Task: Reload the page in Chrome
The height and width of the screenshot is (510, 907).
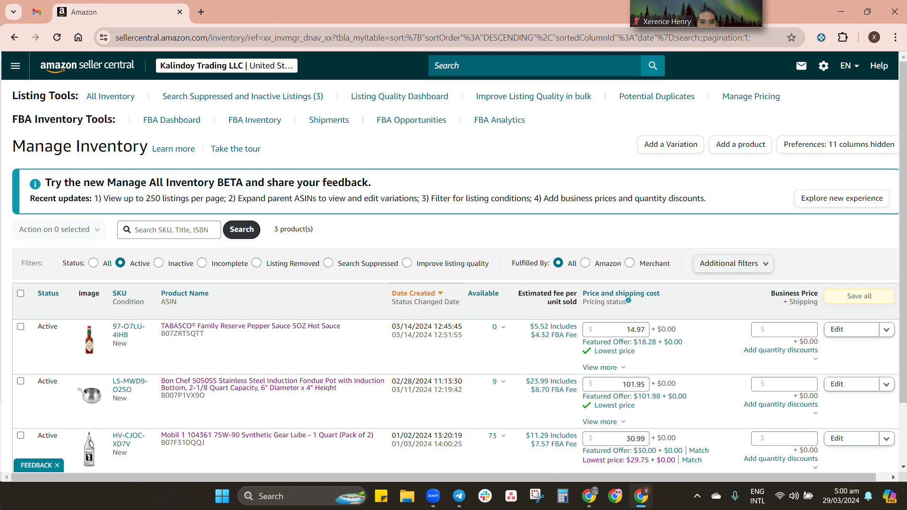Action: point(57,37)
